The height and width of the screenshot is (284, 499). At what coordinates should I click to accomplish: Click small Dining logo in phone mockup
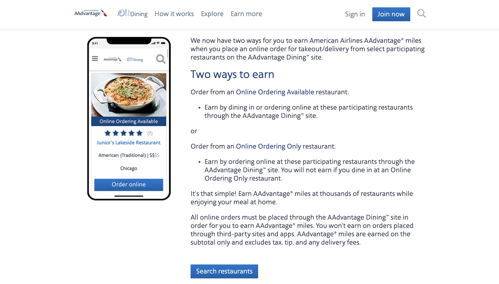(x=135, y=59)
